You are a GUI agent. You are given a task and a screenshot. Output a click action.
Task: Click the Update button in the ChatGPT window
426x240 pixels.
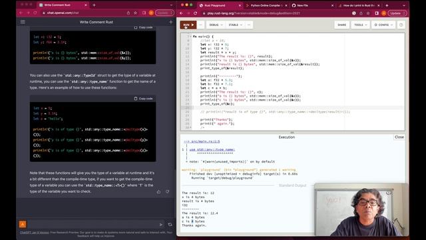click(x=164, y=13)
